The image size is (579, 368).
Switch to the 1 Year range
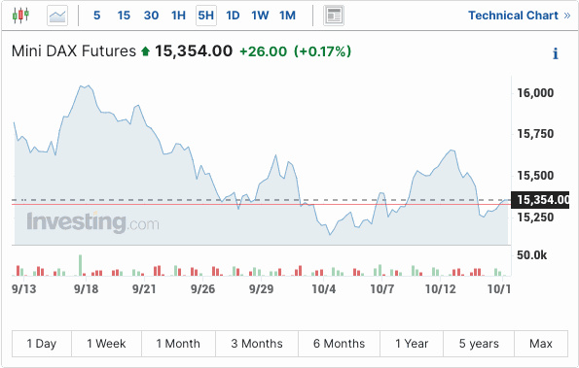click(412, 344)
